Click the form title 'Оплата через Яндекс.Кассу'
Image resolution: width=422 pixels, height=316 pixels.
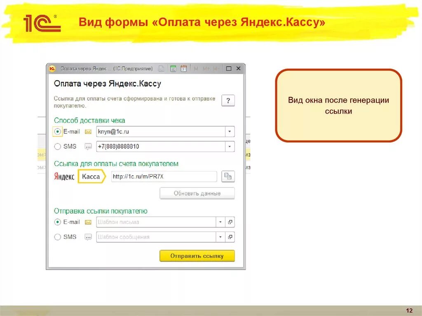[108, 84]
